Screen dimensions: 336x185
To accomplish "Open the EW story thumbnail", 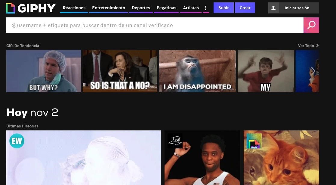I will [84, 158].
